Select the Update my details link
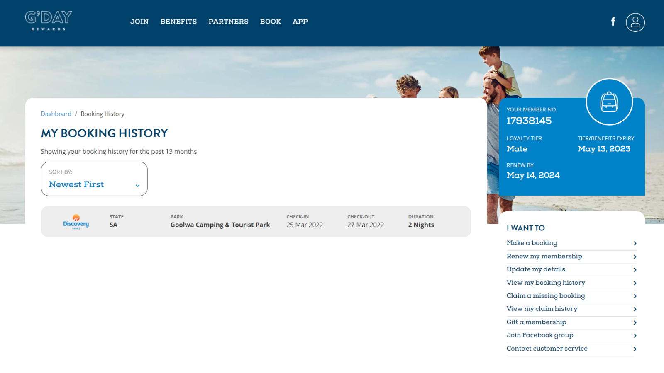Viewport: 664px width, 373px height. pos(536,269)
